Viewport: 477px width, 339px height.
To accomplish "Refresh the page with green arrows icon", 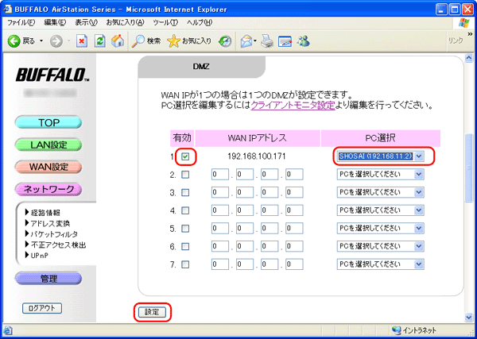I will [x=99, y=41].
